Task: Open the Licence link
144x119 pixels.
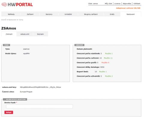Action: click(117, 4)
